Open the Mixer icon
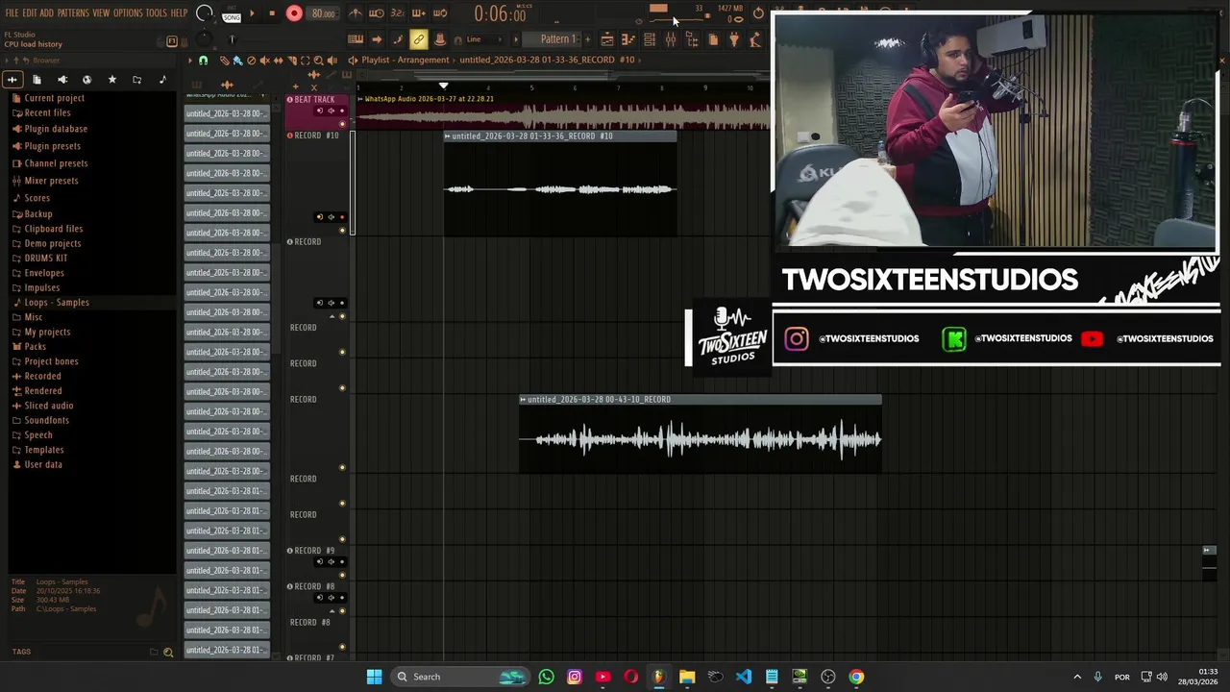Screen dimensions: 1230x692 [671, 39]
